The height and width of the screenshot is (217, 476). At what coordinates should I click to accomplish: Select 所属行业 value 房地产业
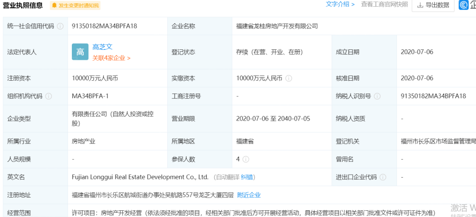[83, 142]
